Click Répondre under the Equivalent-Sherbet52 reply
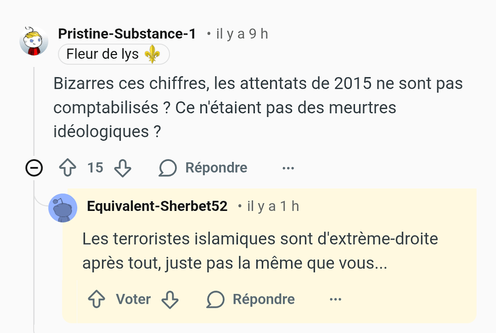 (263, 299)
